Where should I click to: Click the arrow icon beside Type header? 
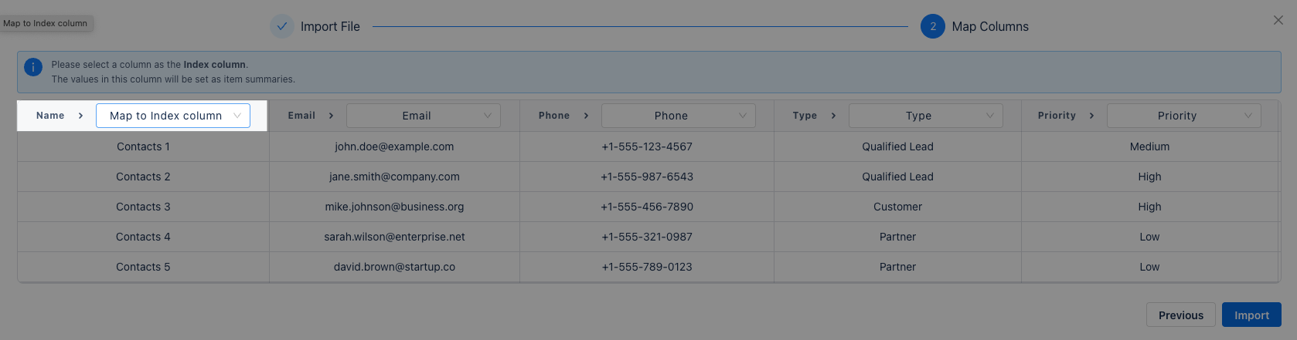point(833,116)
